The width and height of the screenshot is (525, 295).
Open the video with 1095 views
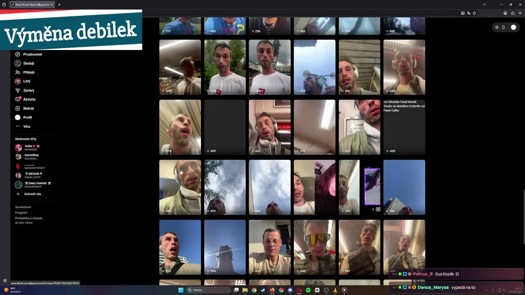click(x=180, y=67)
